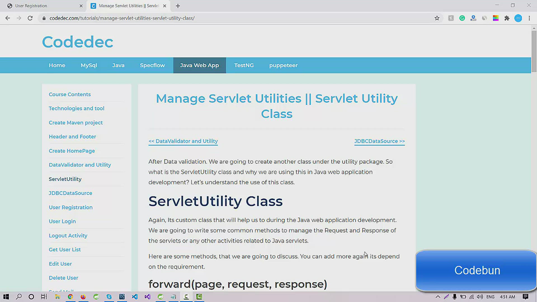Select the Manage Servlet Utilities tab
The height and width of the screenshot is (302, 537).
point(129,6)
